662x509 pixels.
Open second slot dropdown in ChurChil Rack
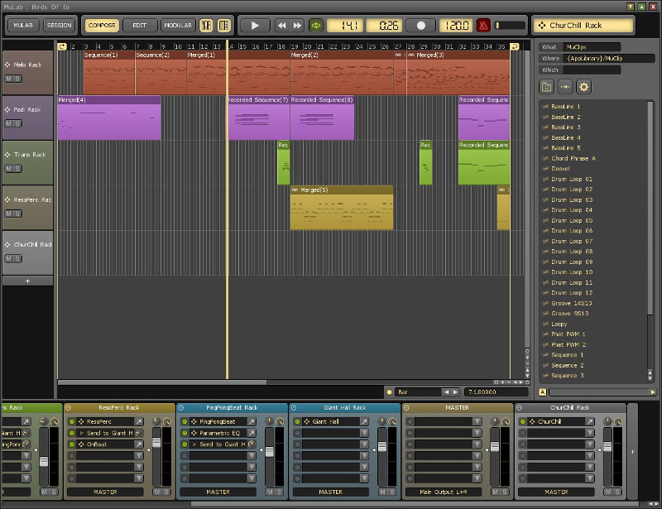(589, 433)
